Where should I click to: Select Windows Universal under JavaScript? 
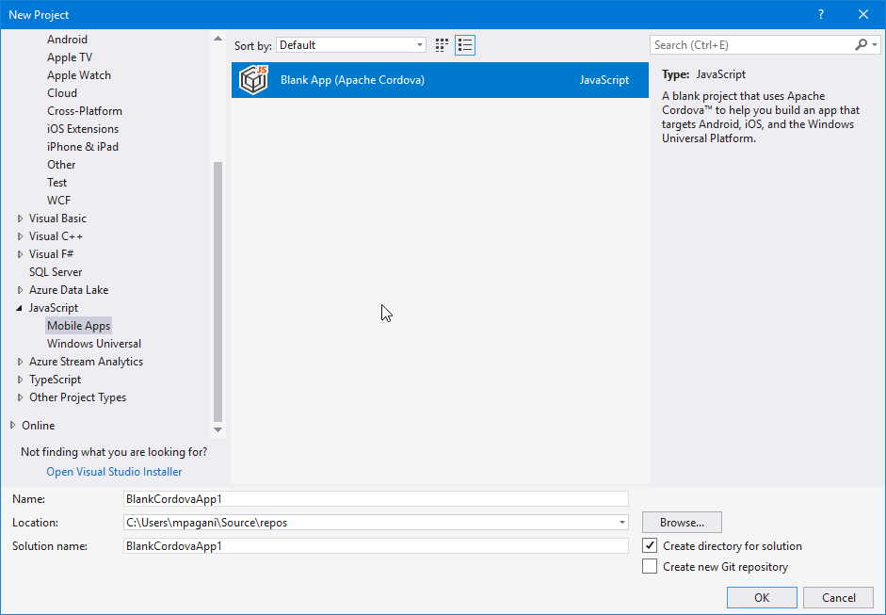pos(94,344)
